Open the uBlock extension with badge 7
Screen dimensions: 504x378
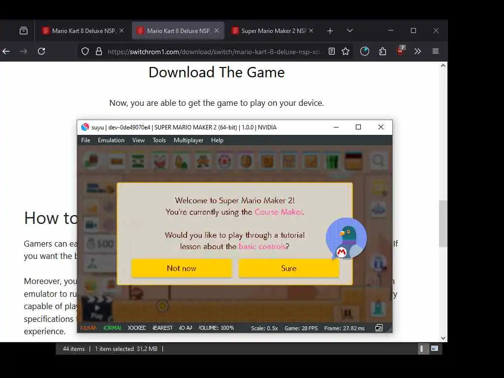401,51
